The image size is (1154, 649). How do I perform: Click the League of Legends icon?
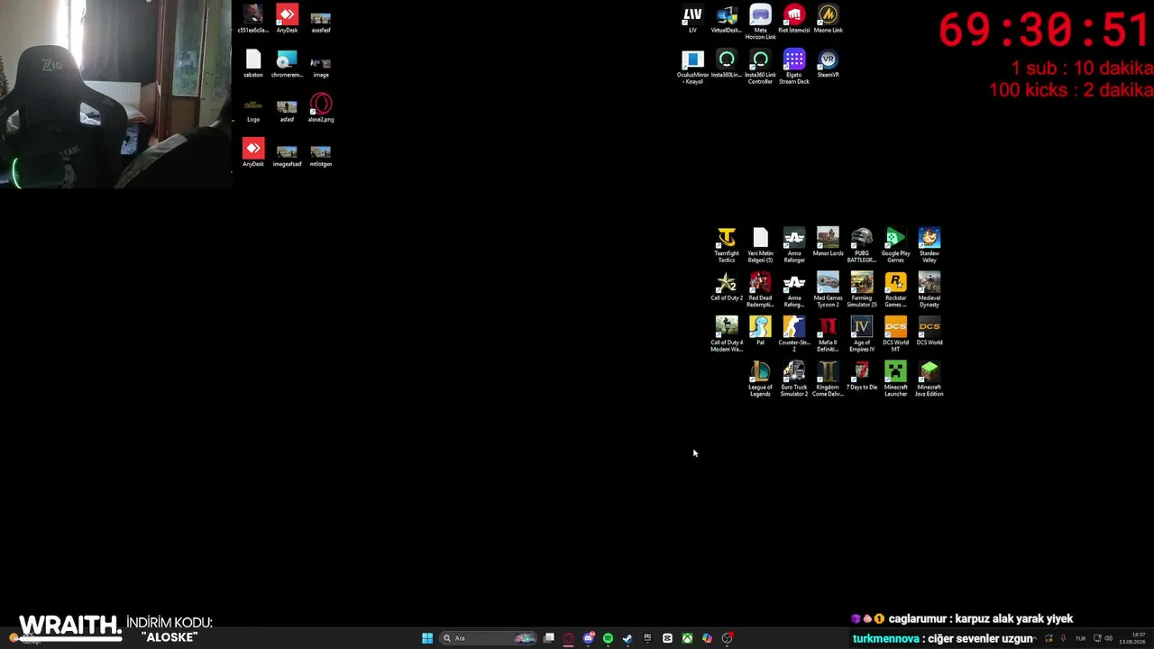[x=760, y=379]
